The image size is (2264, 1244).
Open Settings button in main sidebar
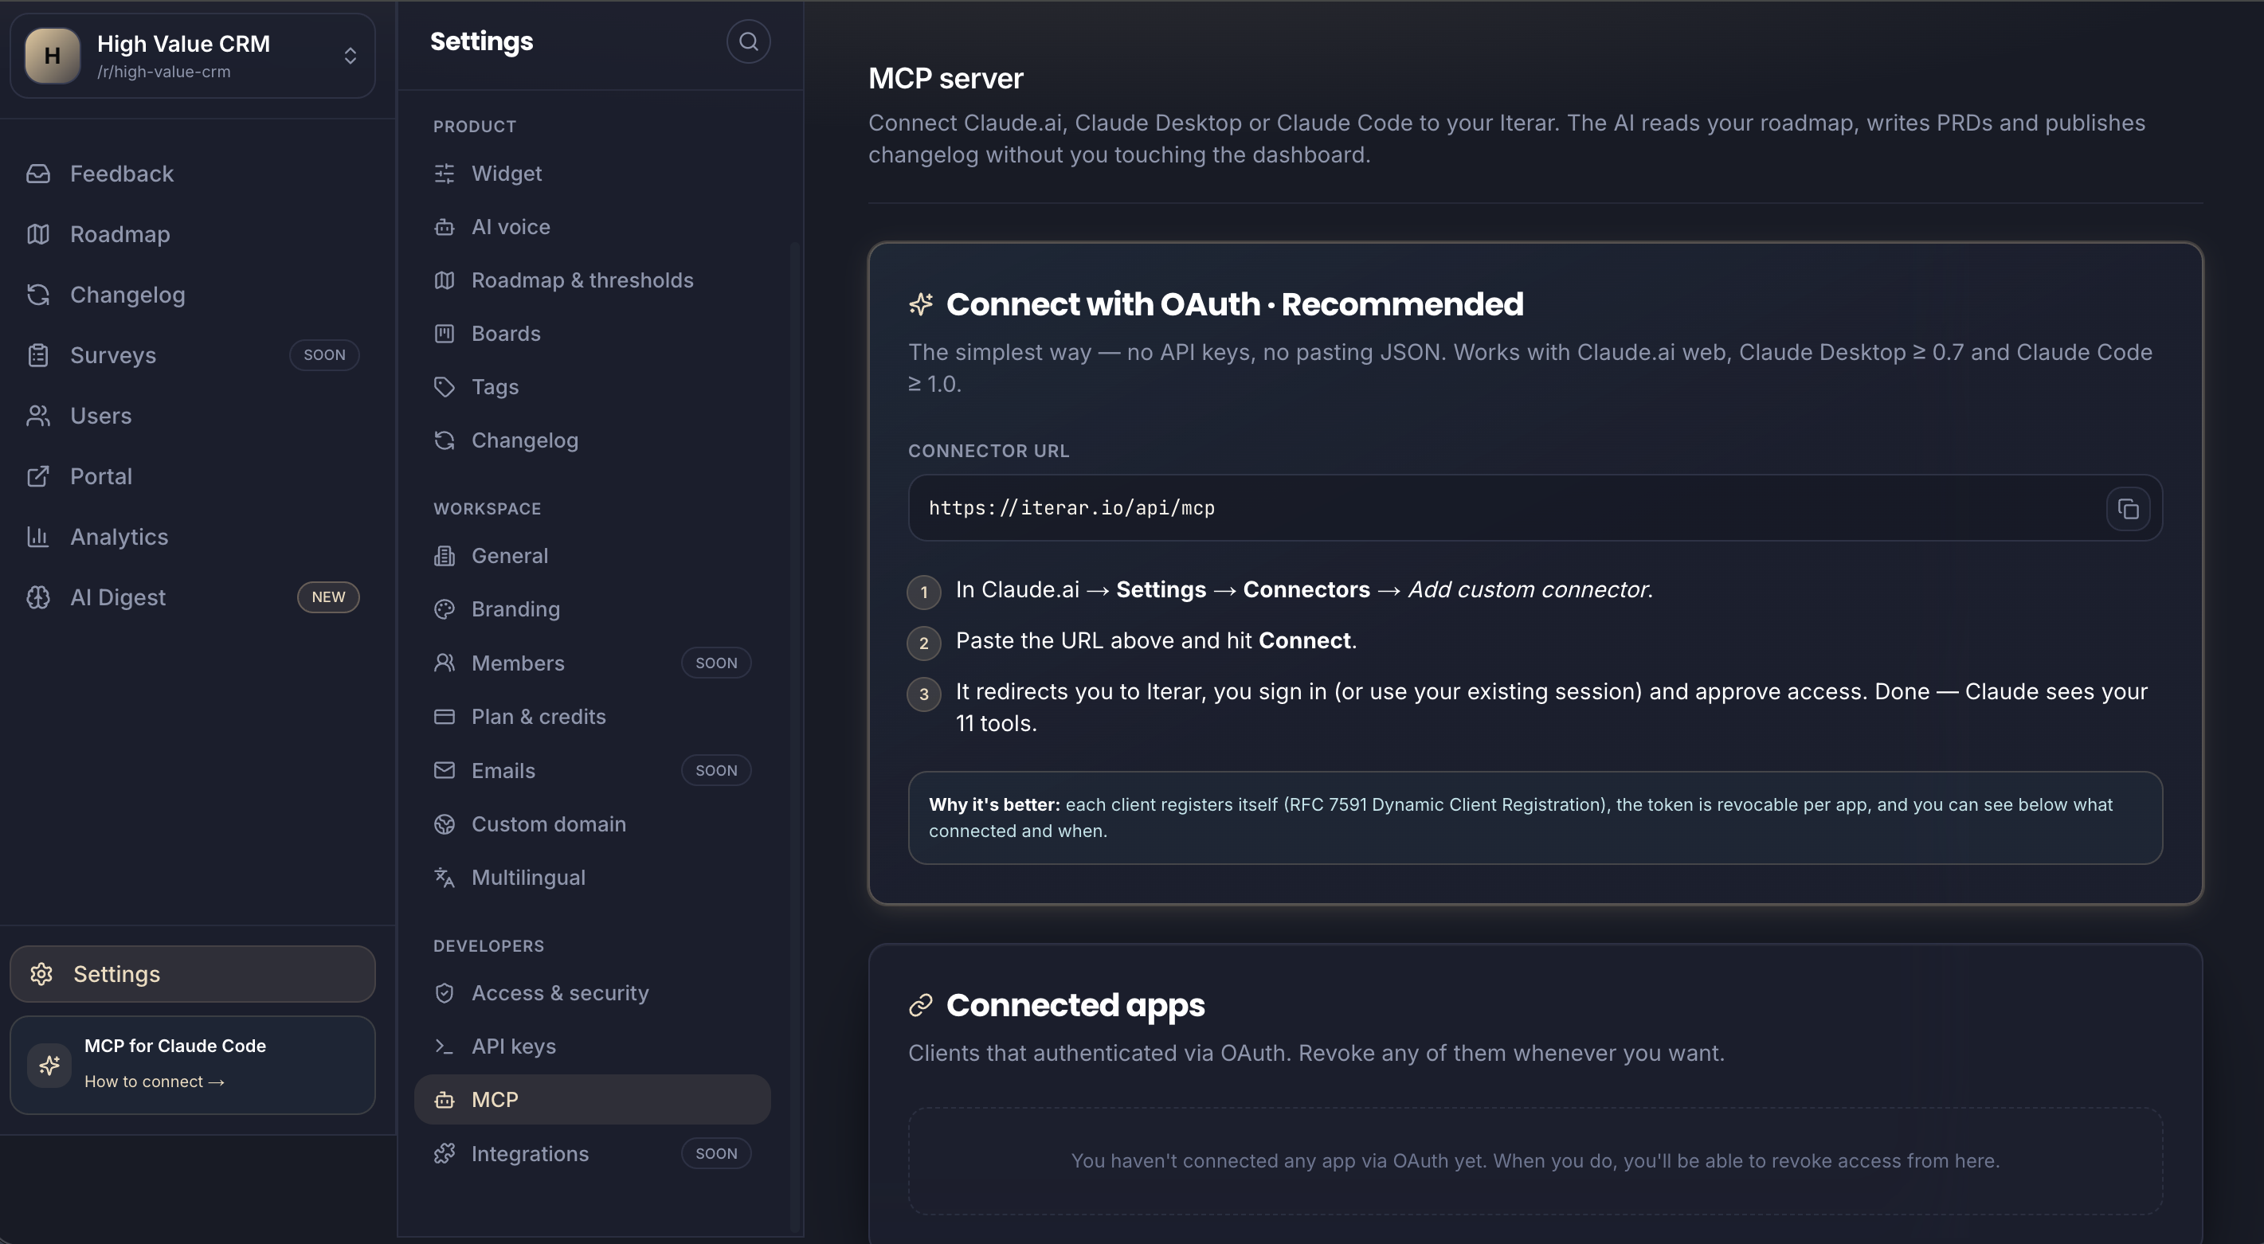(x=193, y=974)
